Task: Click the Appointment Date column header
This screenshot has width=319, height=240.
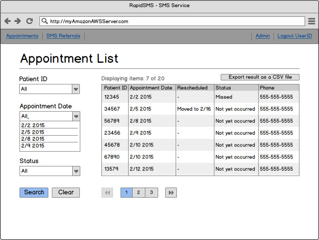Action: [152, 88]
